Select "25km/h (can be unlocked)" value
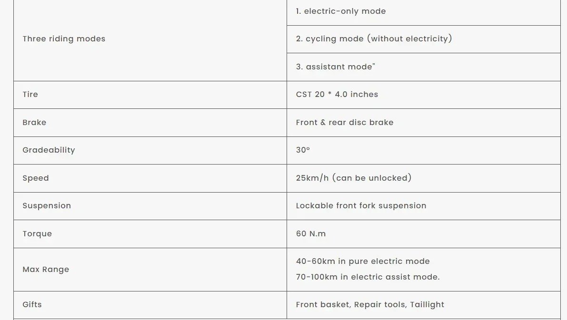Viewport: 567px width, 320px height. 353,178
